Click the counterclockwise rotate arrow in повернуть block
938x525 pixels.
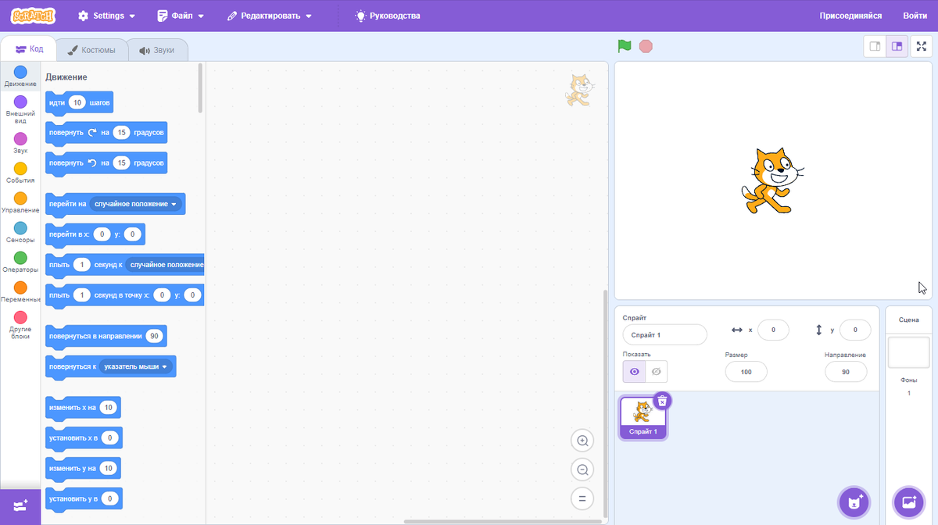click(91, 163)
